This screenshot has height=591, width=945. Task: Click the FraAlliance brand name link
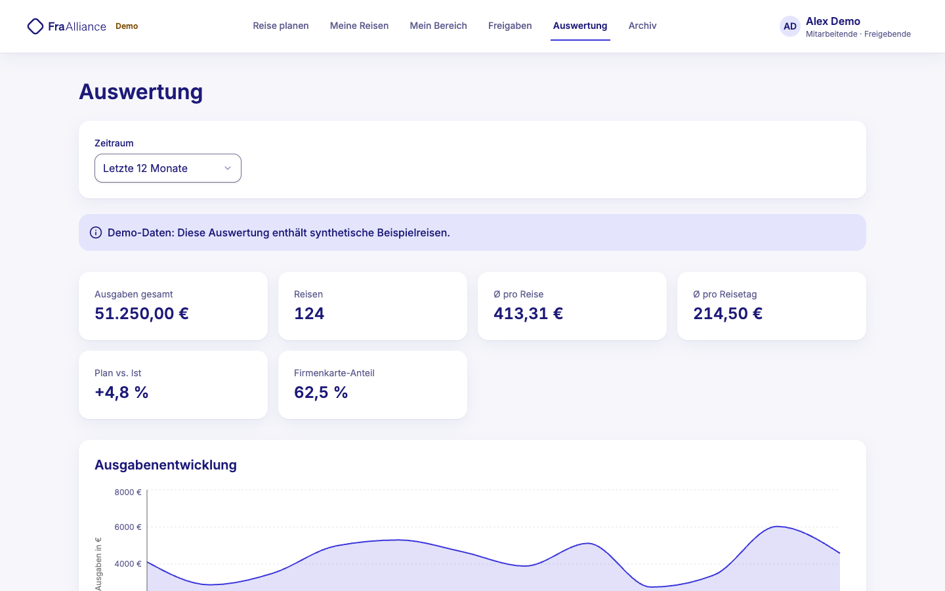77,26
